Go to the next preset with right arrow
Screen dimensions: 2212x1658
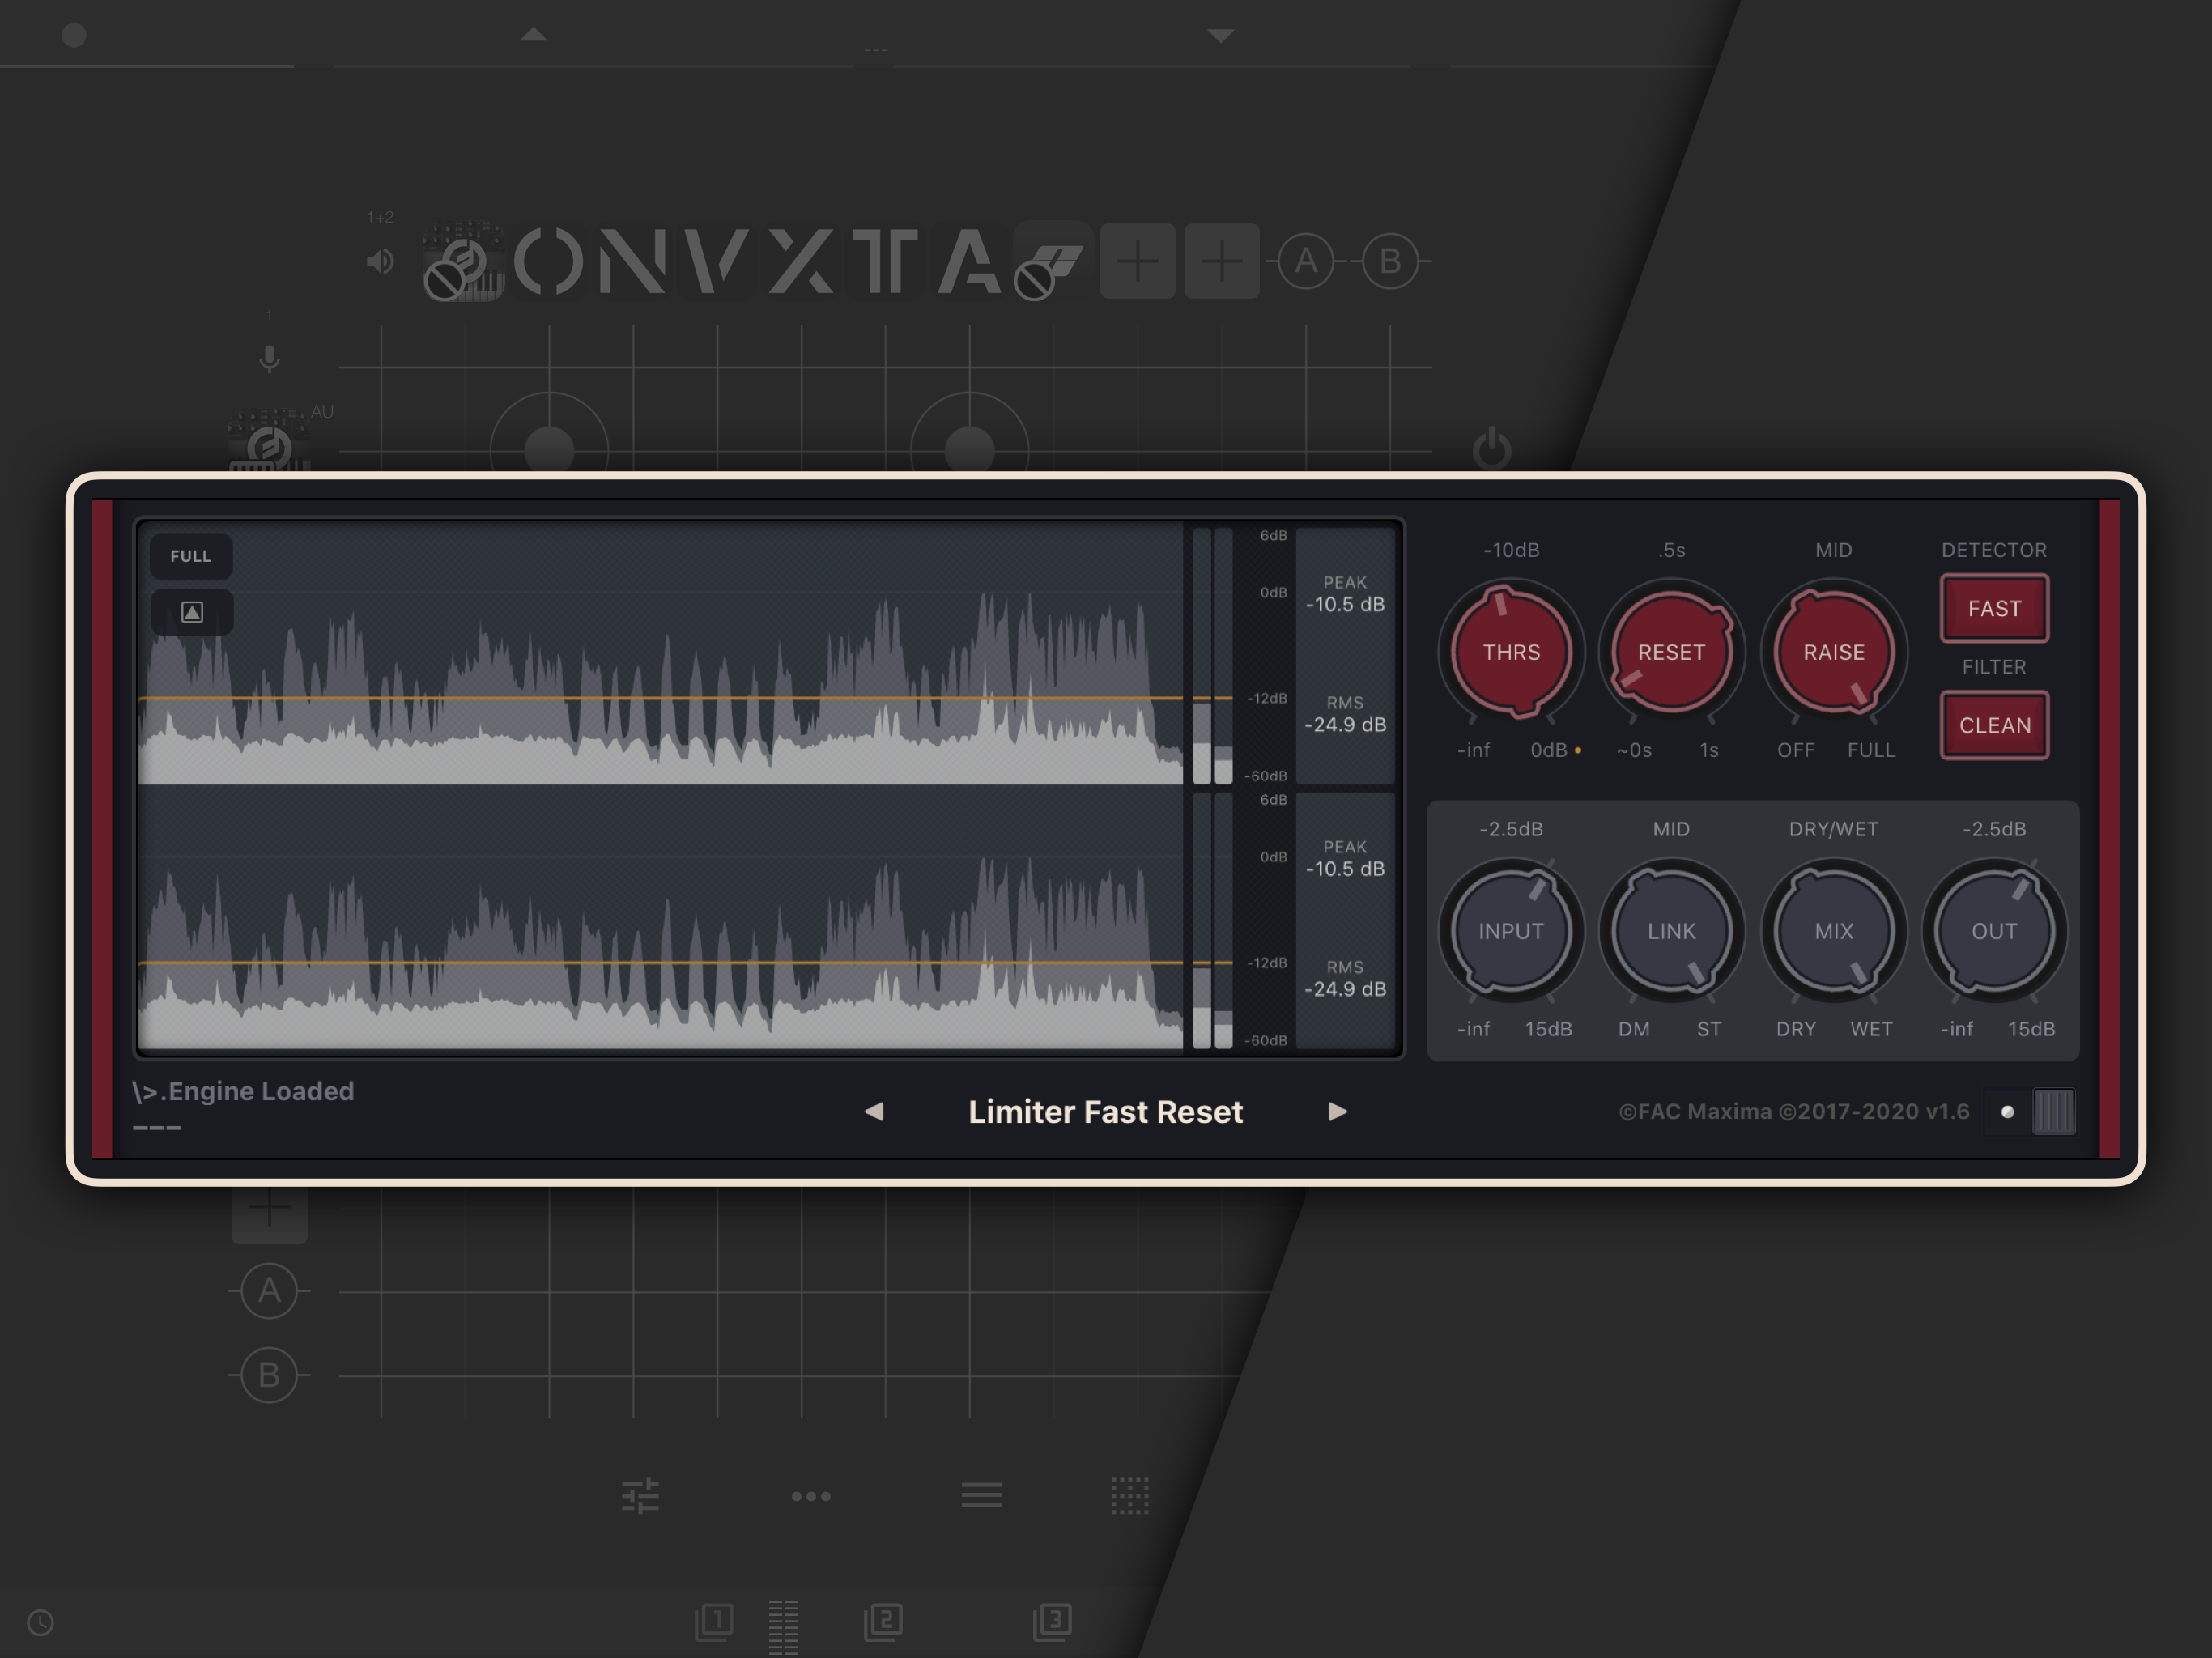click(1337, 1111)
